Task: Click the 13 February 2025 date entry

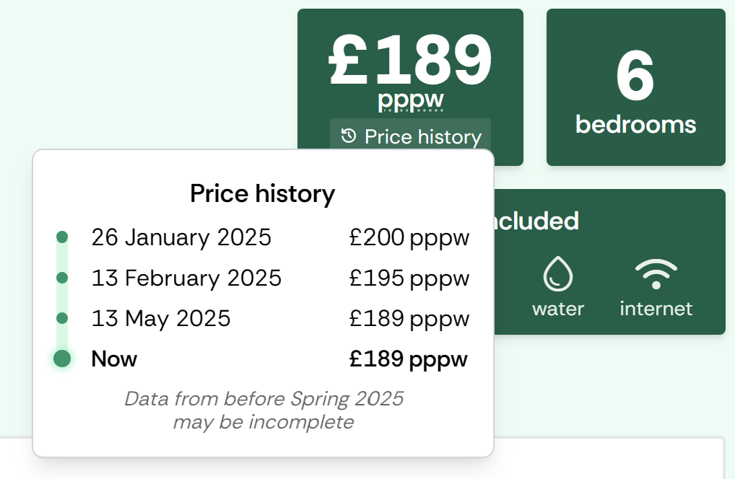Action: [186, 278]
